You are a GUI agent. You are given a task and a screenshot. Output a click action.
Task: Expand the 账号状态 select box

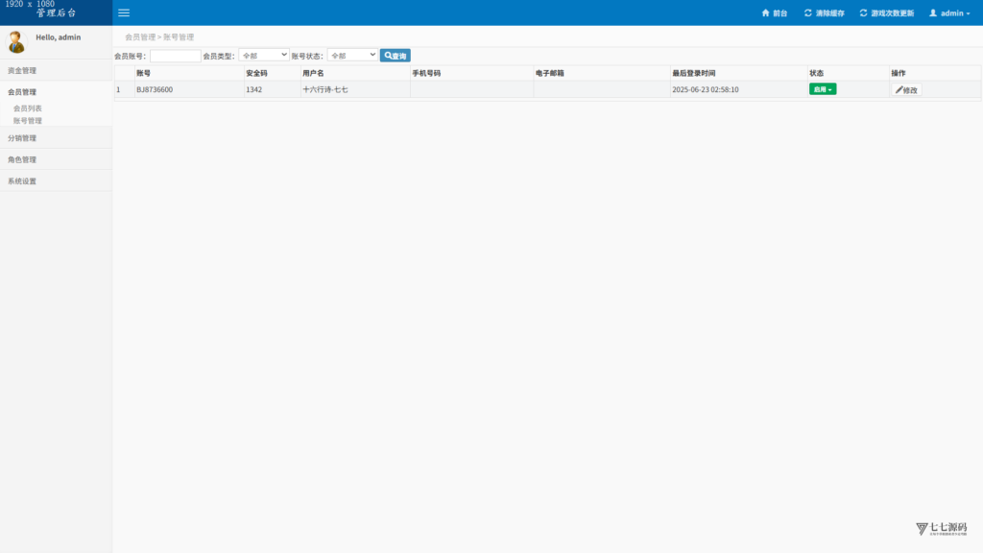click(x=352, y=55)
